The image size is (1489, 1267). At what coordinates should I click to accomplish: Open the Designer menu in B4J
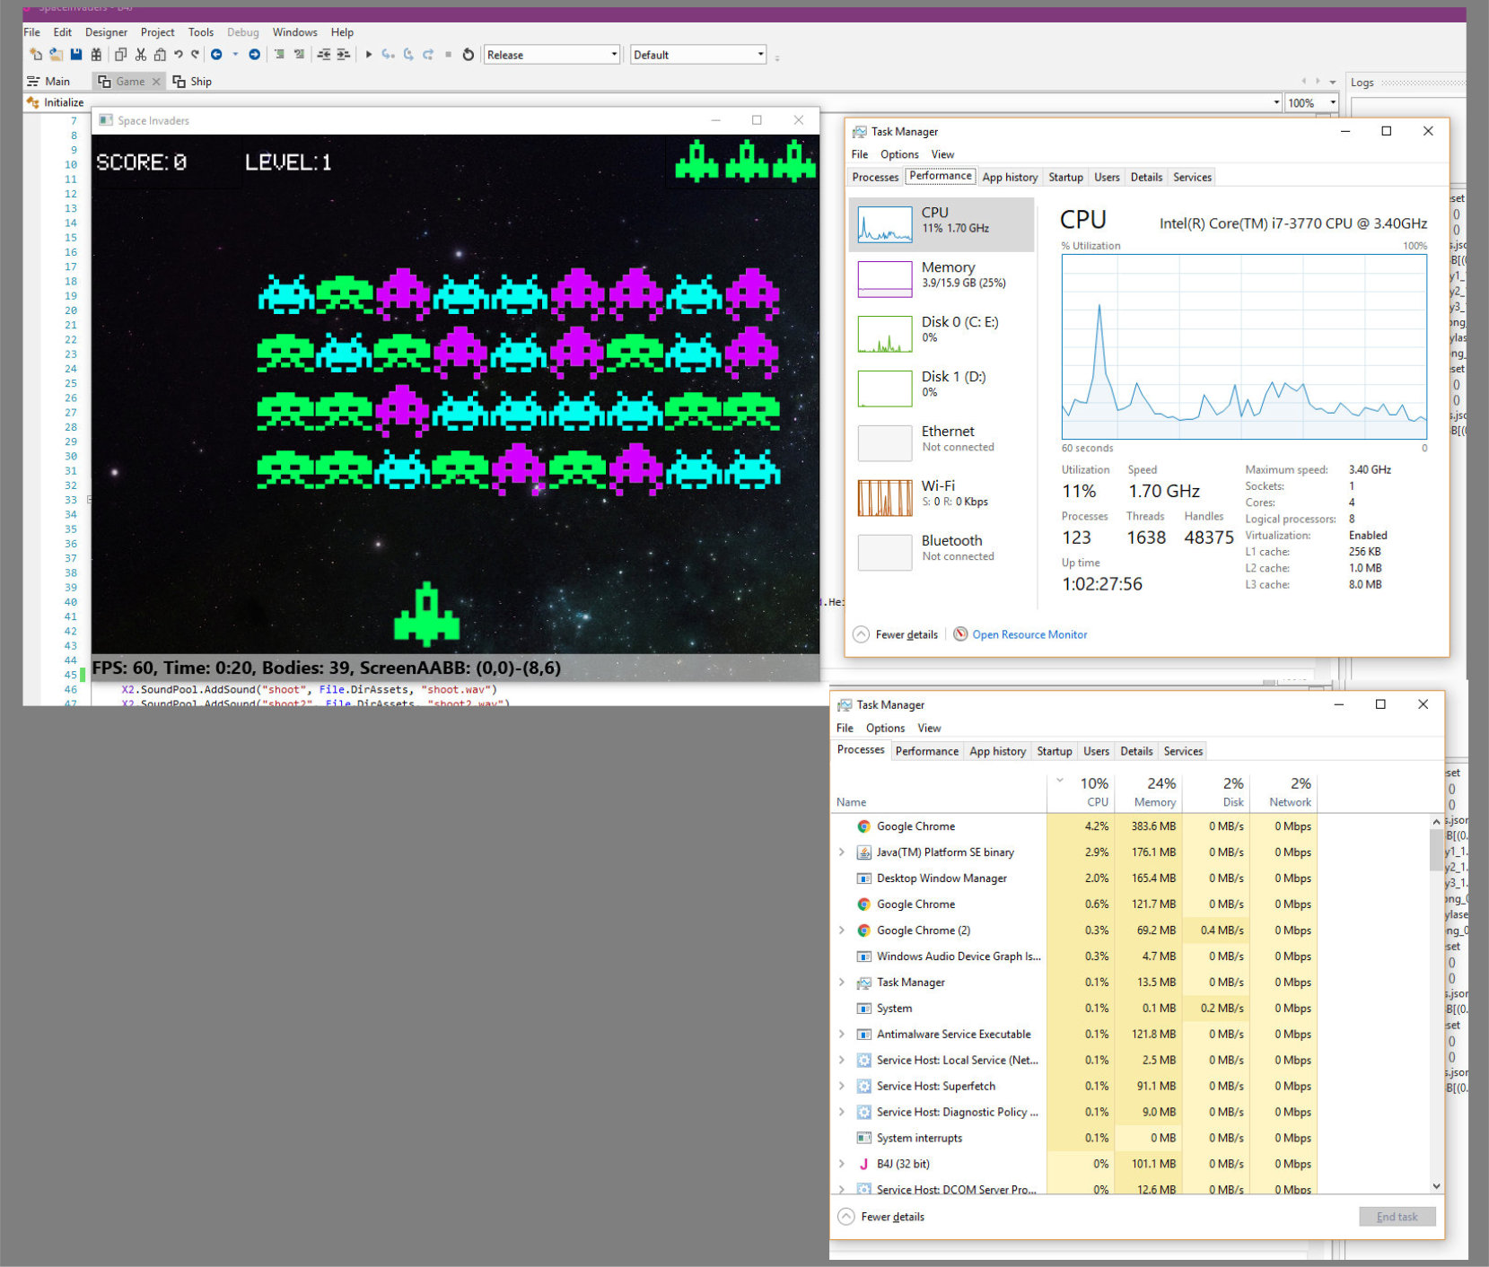[106, 32]
